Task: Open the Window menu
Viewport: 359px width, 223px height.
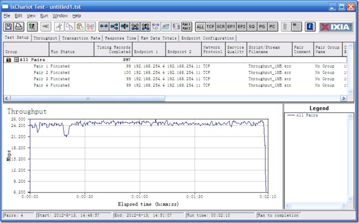Action: pos(60,15)
